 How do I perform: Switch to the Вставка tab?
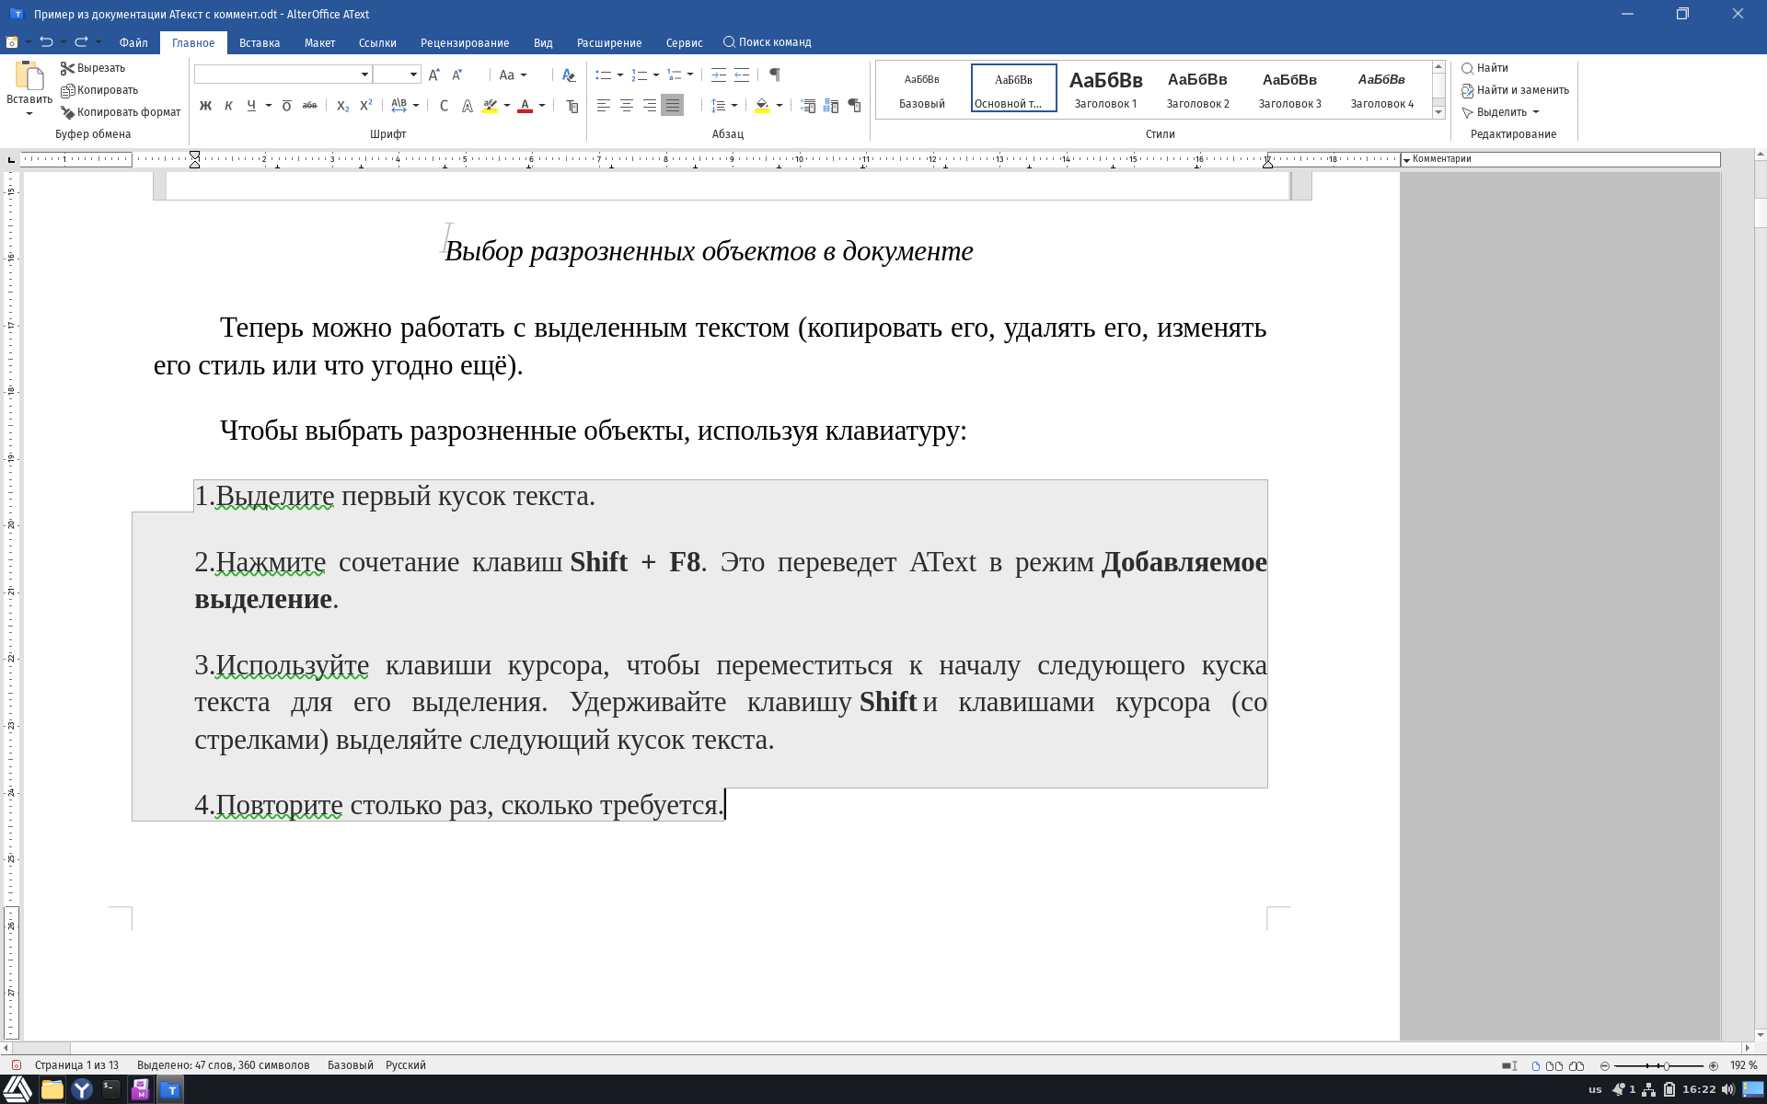(x=260, y=42)
